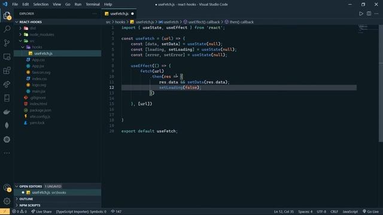Screen dimensions: 383x215
Task: Open the Manage gear icon
Action: 7,201
